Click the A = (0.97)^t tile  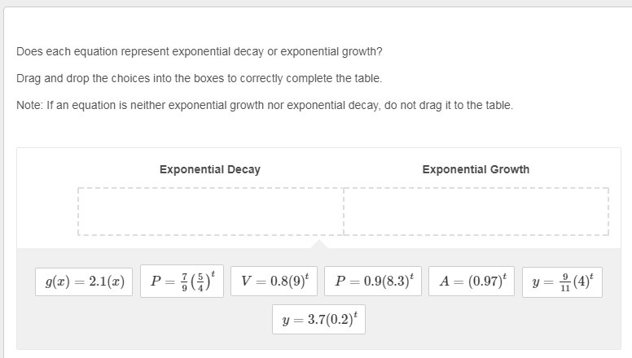472,281
